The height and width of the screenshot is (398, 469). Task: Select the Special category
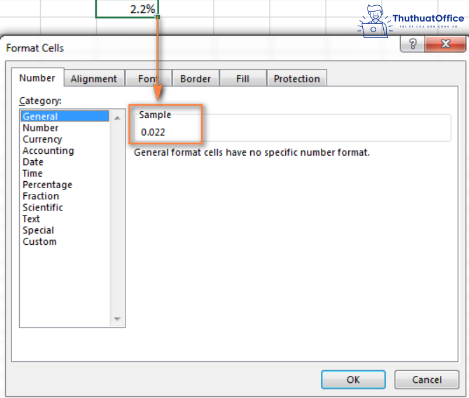[x=38, y=230]
